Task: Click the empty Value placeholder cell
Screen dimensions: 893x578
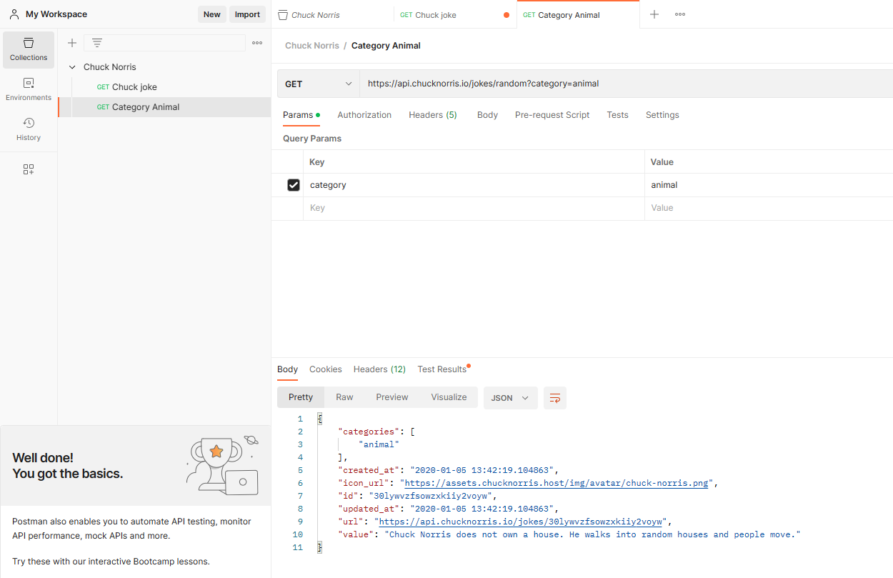Action: tap(769, 208)
